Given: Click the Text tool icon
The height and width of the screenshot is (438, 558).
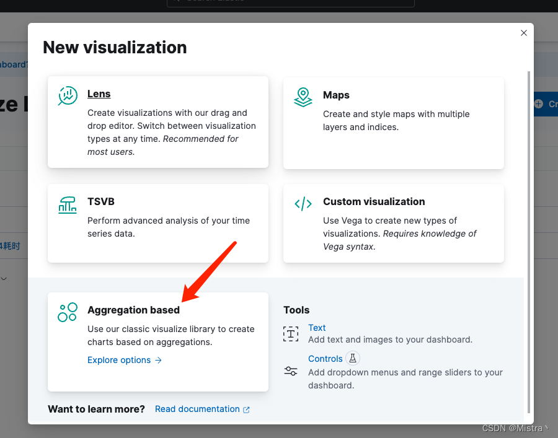Looking at the screenshot, I should (x=291, y=334).
